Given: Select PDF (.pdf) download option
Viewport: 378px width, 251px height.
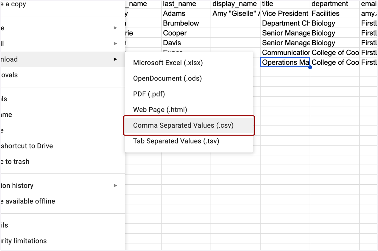Looking at the screenshot, I should pos(189,94).
